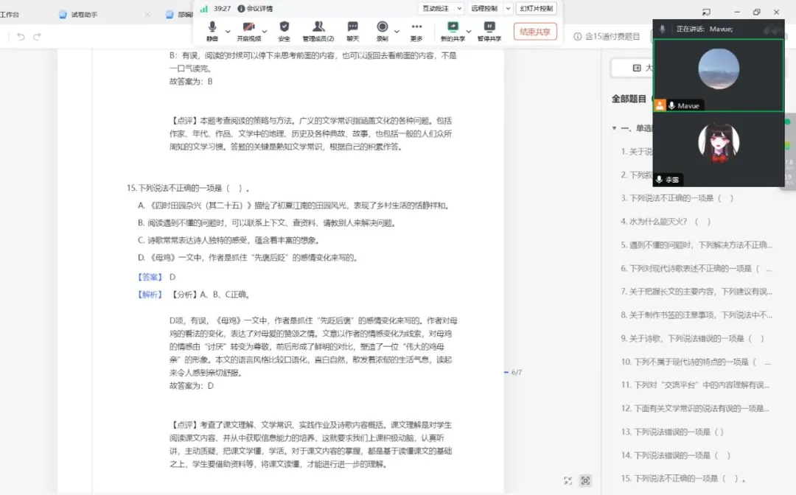Click the focus-frame icon at document bottom right
Viewport: 796px width, 495px height.
coord(585,480)
